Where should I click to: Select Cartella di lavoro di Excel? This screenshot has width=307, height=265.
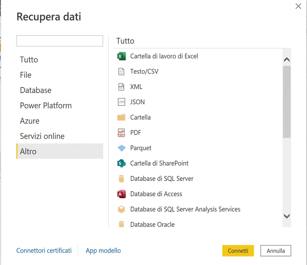click(x=164, y=56)
